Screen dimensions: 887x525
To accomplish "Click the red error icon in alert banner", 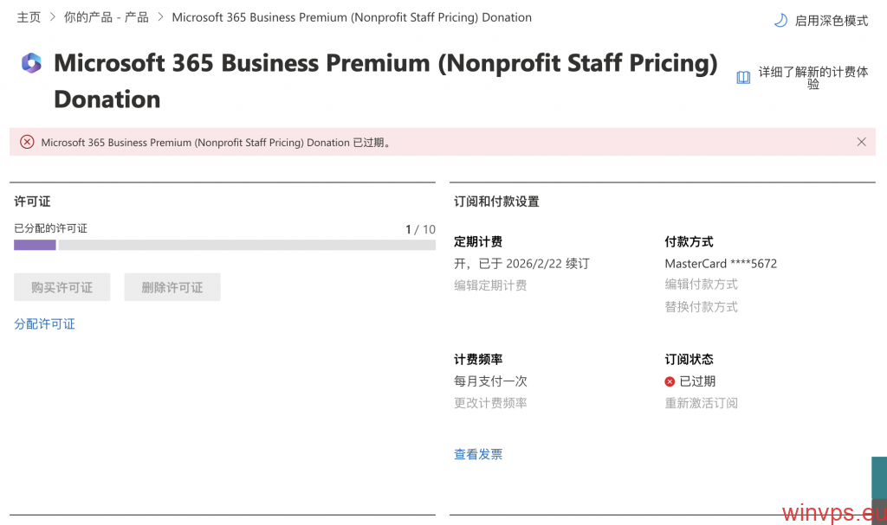I will tap(27, 143).
